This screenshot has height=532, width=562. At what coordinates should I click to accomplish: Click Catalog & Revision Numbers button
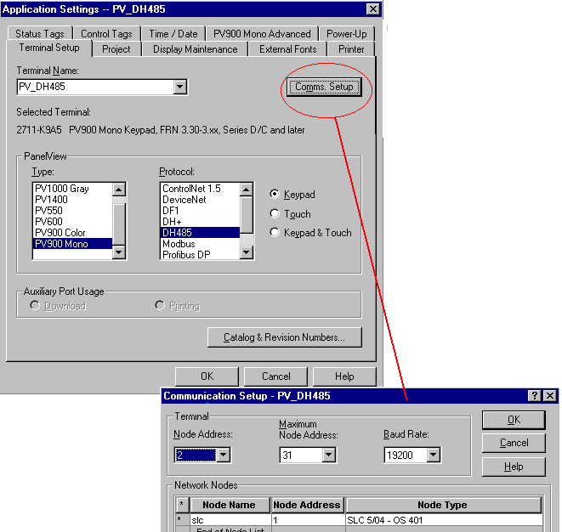(284, 337)
